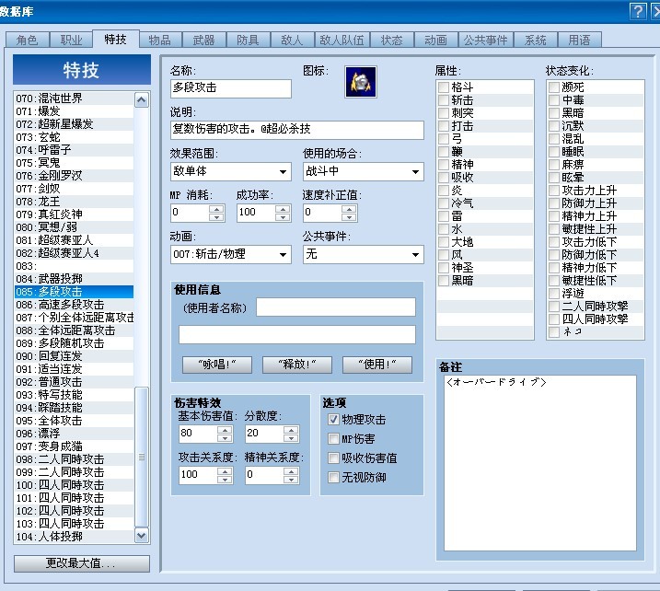This screenshot has width=660, height=591.
Task: Select skill 084:武器投掷
Action: tap(74, 279)
